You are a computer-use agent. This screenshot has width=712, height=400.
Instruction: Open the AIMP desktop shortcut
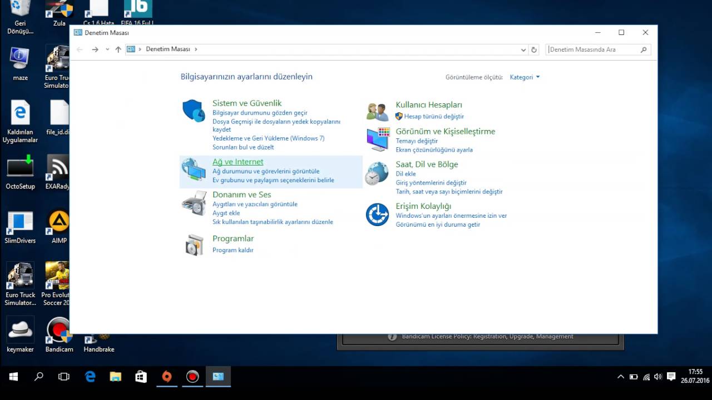click(x=58, y=227)
